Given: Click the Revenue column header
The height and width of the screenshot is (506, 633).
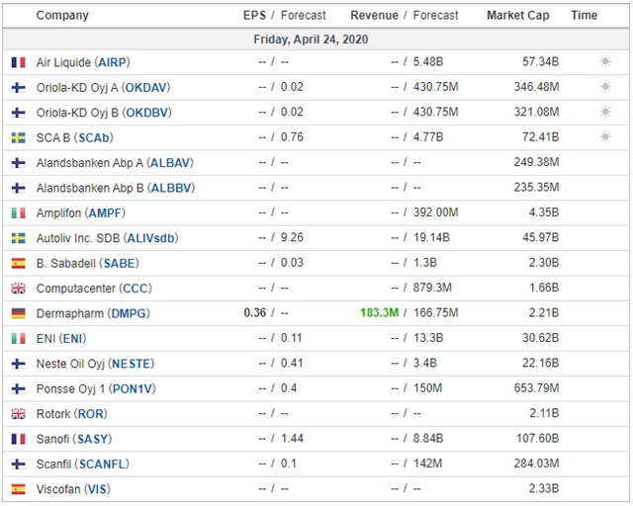Looking at the screenshot, I should (x=374, y=16).
